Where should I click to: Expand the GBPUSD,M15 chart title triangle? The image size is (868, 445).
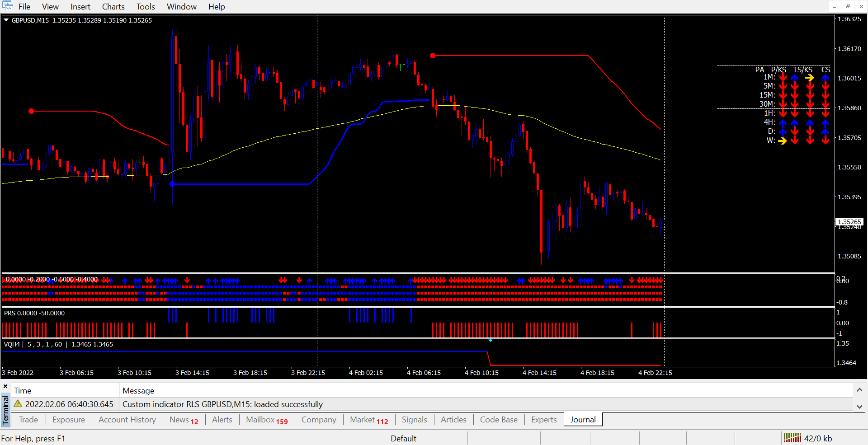point(6,20)
